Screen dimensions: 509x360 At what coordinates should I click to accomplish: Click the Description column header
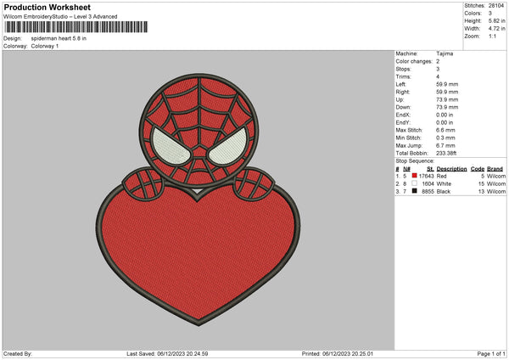click(x=451, y=169)
